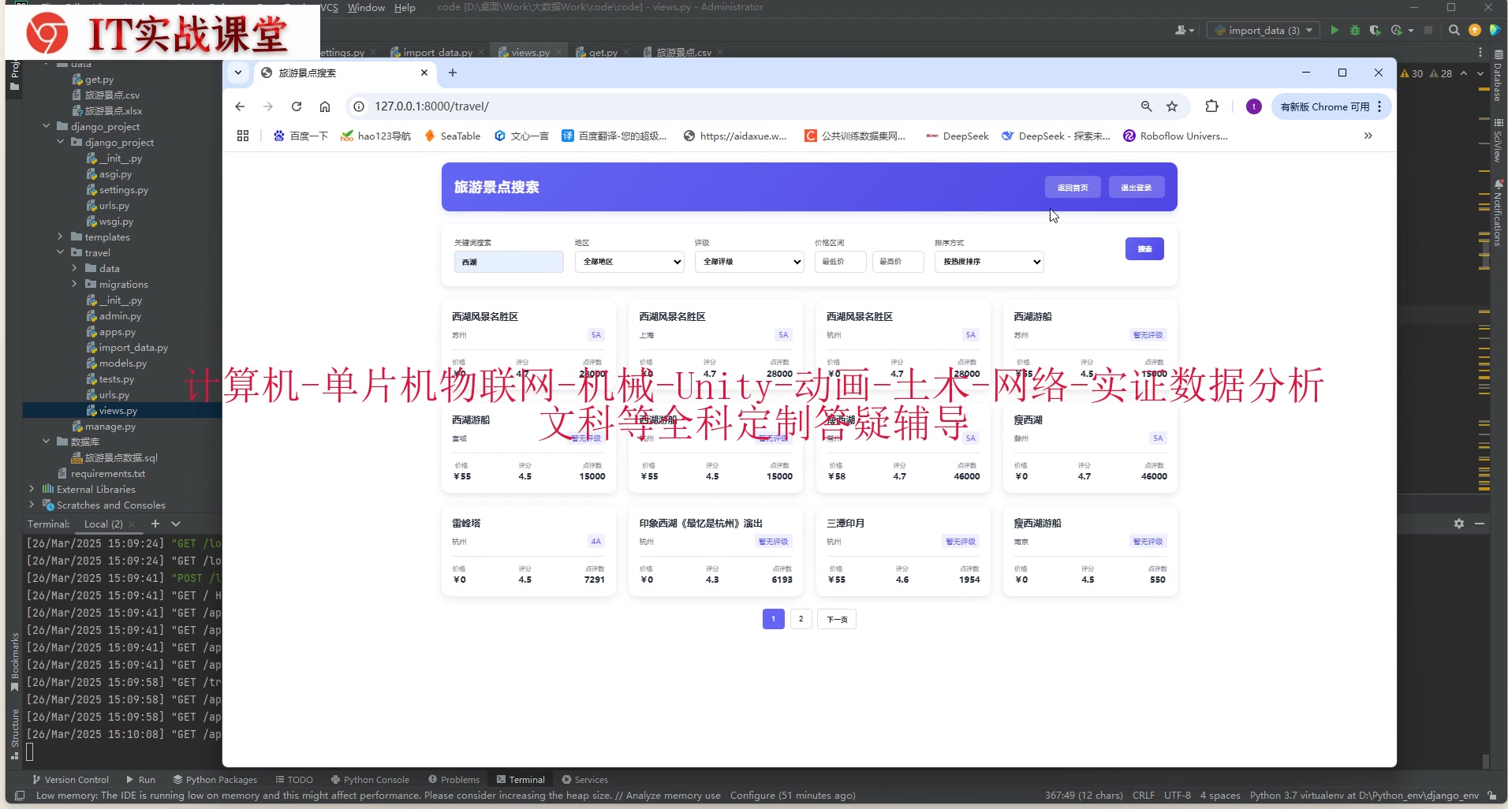Expand the templates folder

tap(61, 237)
